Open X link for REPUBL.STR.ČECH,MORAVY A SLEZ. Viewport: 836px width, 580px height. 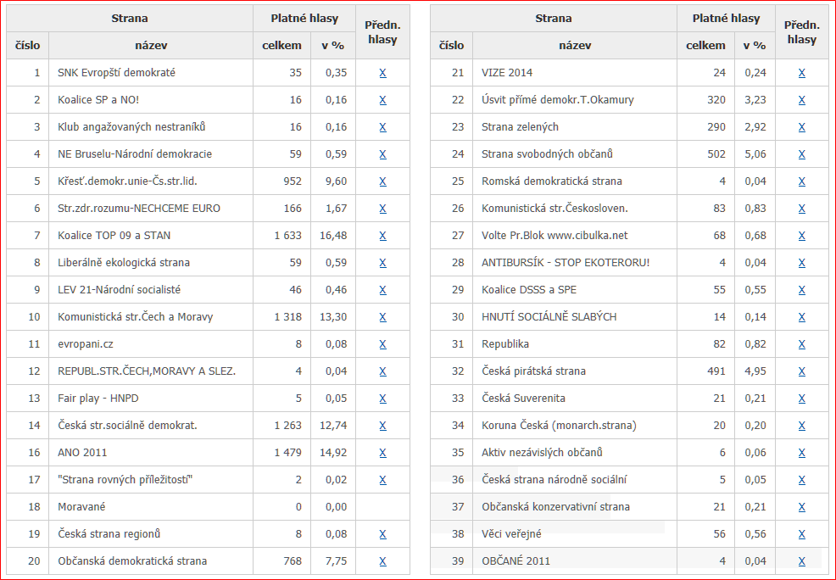tap(382, 372)
